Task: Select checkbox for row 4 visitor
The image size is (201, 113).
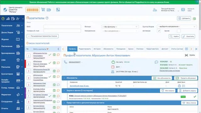Action: 29,78
